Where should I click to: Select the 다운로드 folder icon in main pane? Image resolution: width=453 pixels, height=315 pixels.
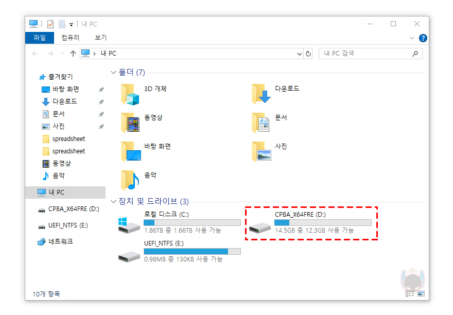[261, 94]
